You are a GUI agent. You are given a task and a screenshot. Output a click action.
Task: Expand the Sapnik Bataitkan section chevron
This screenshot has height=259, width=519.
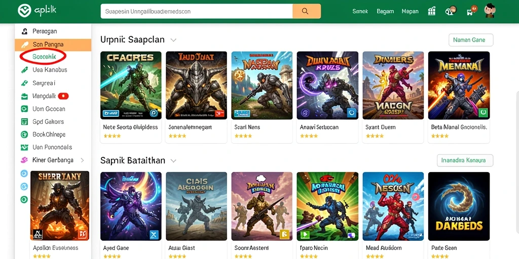pos(173,161)
